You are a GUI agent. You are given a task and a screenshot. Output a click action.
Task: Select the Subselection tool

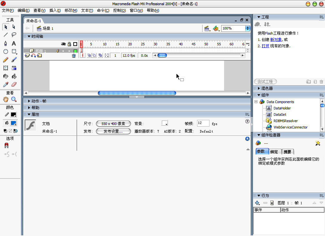[x=14, y=27]
